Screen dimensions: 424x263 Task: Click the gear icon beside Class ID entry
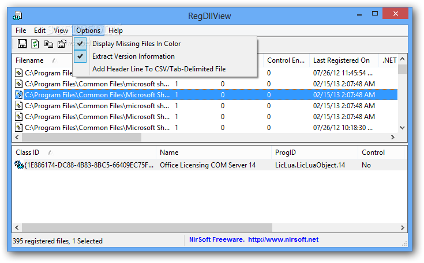point(19,165)
